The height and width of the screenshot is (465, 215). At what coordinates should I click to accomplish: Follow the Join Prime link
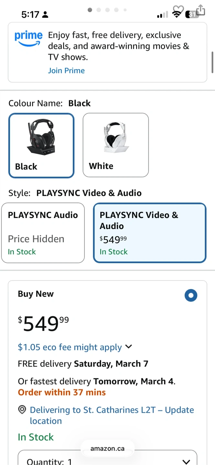point(66,71)
